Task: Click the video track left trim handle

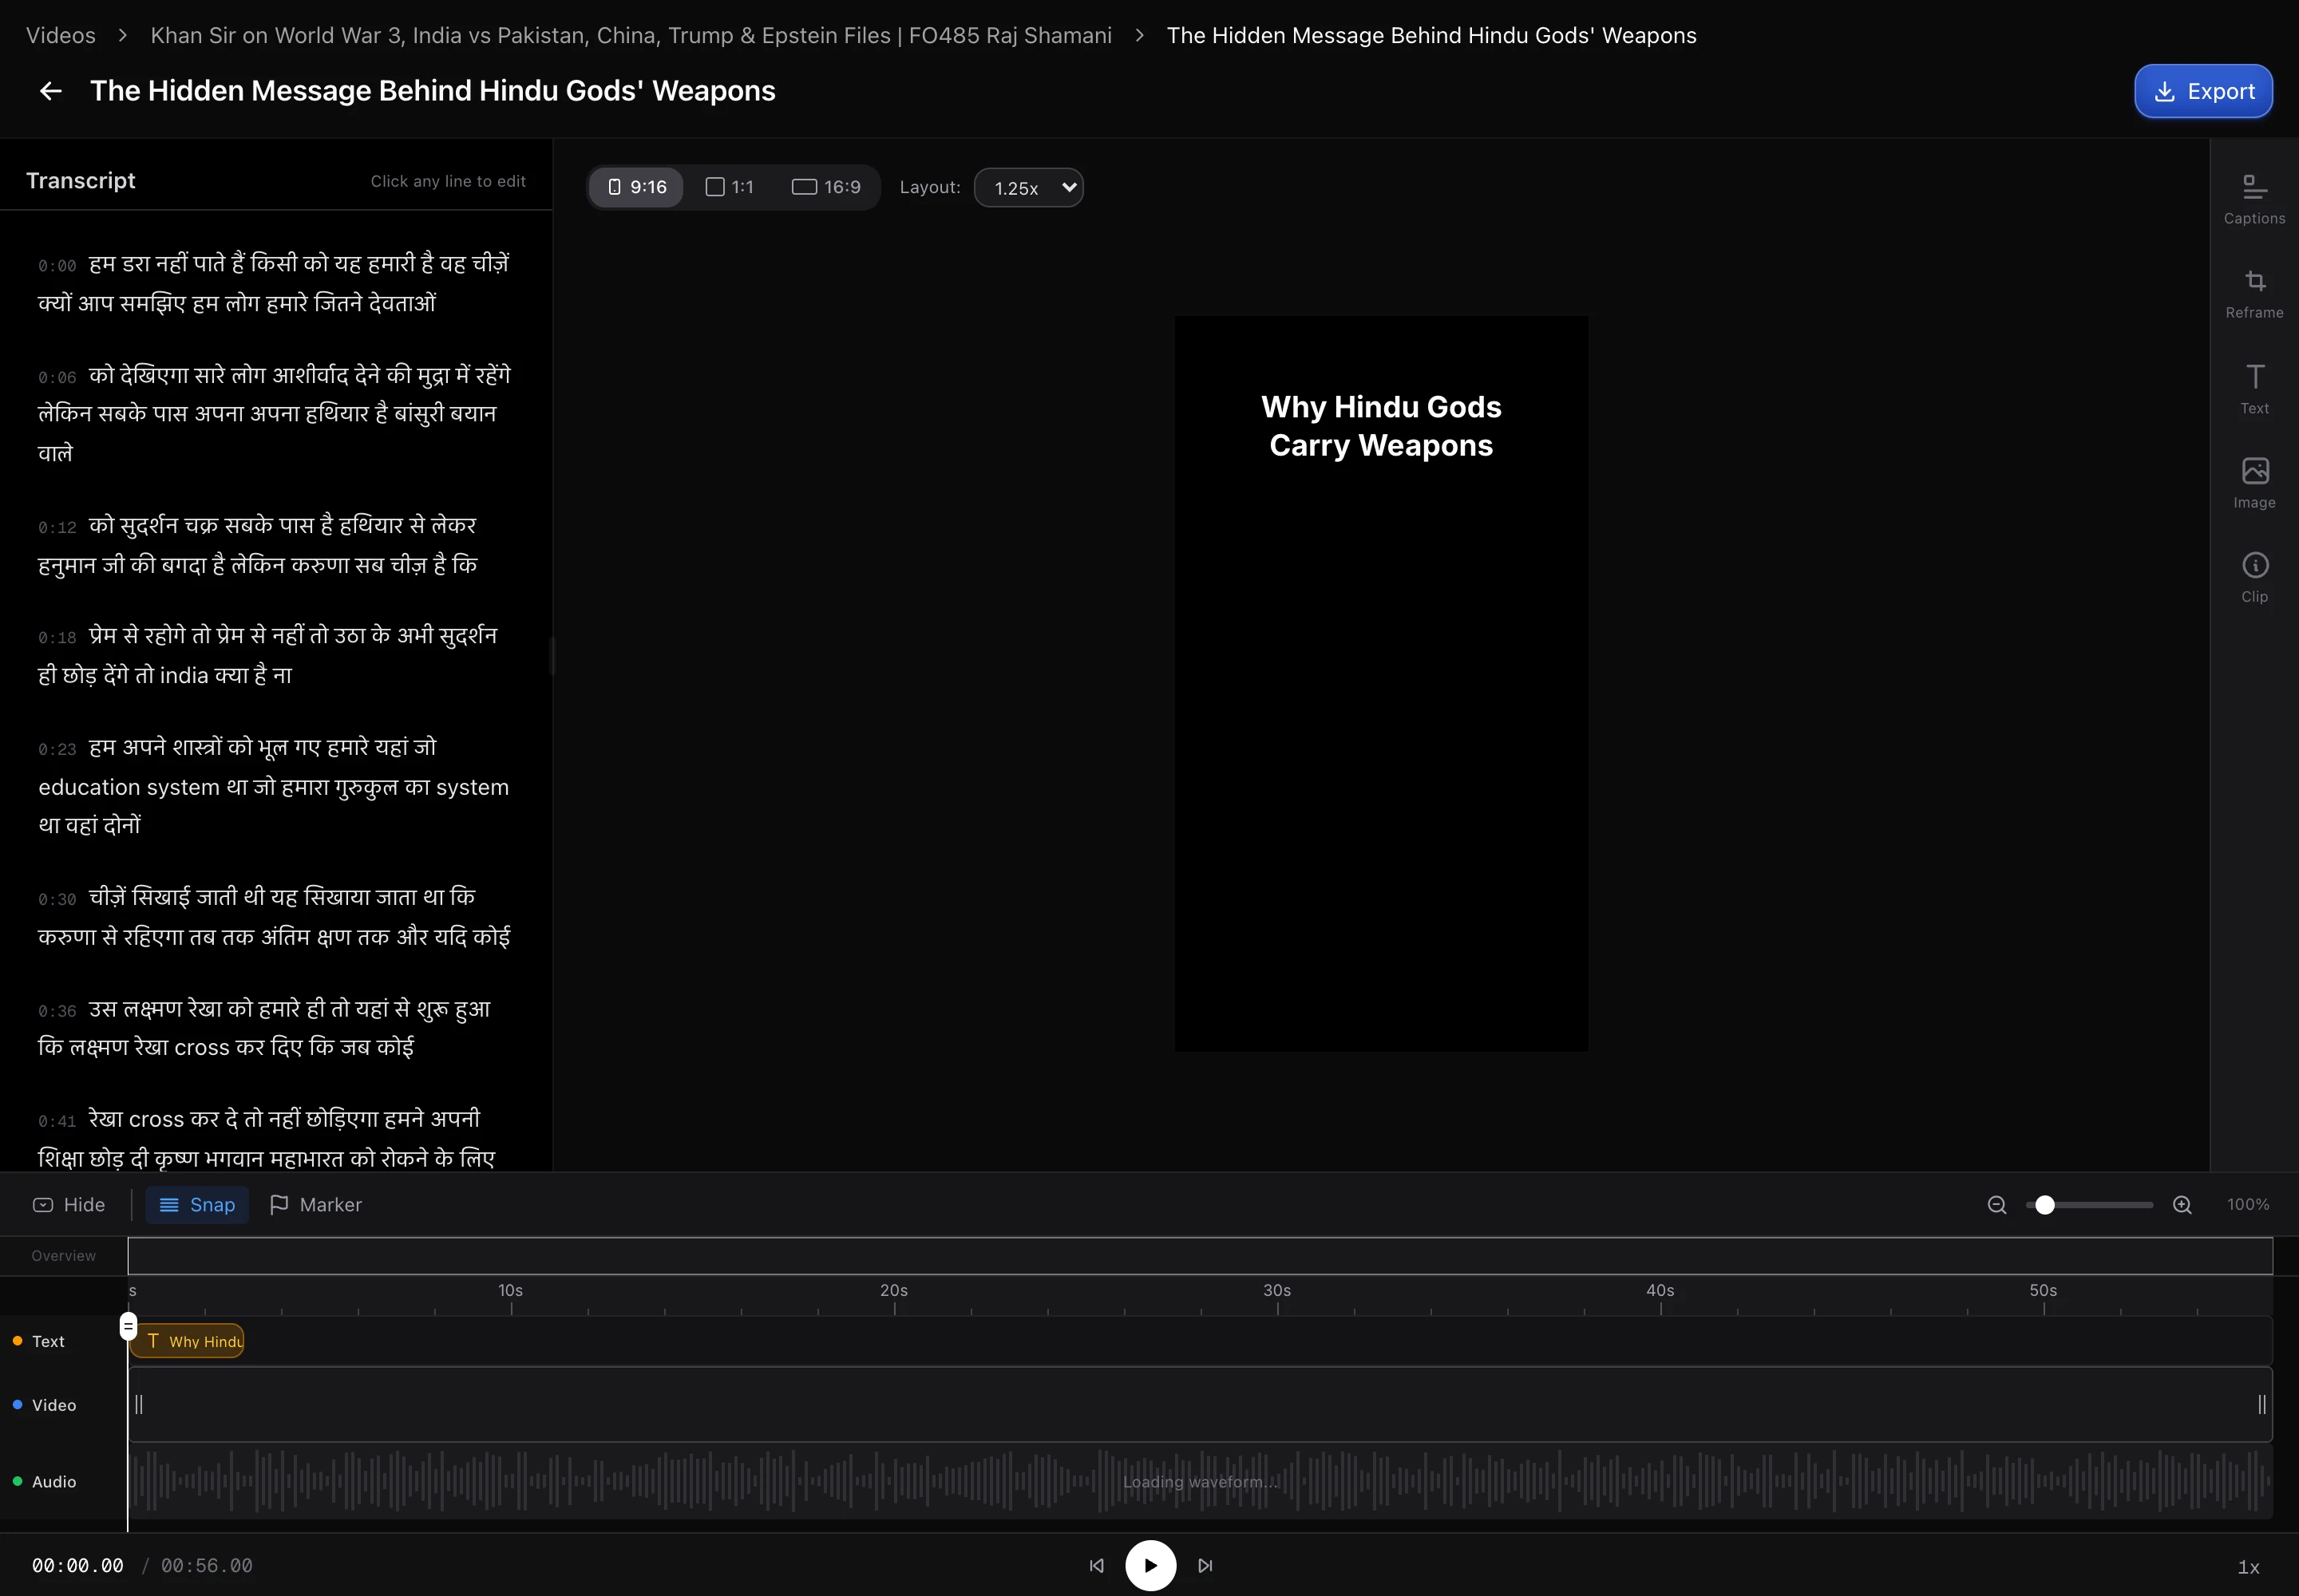Action: coord(139,1404)
